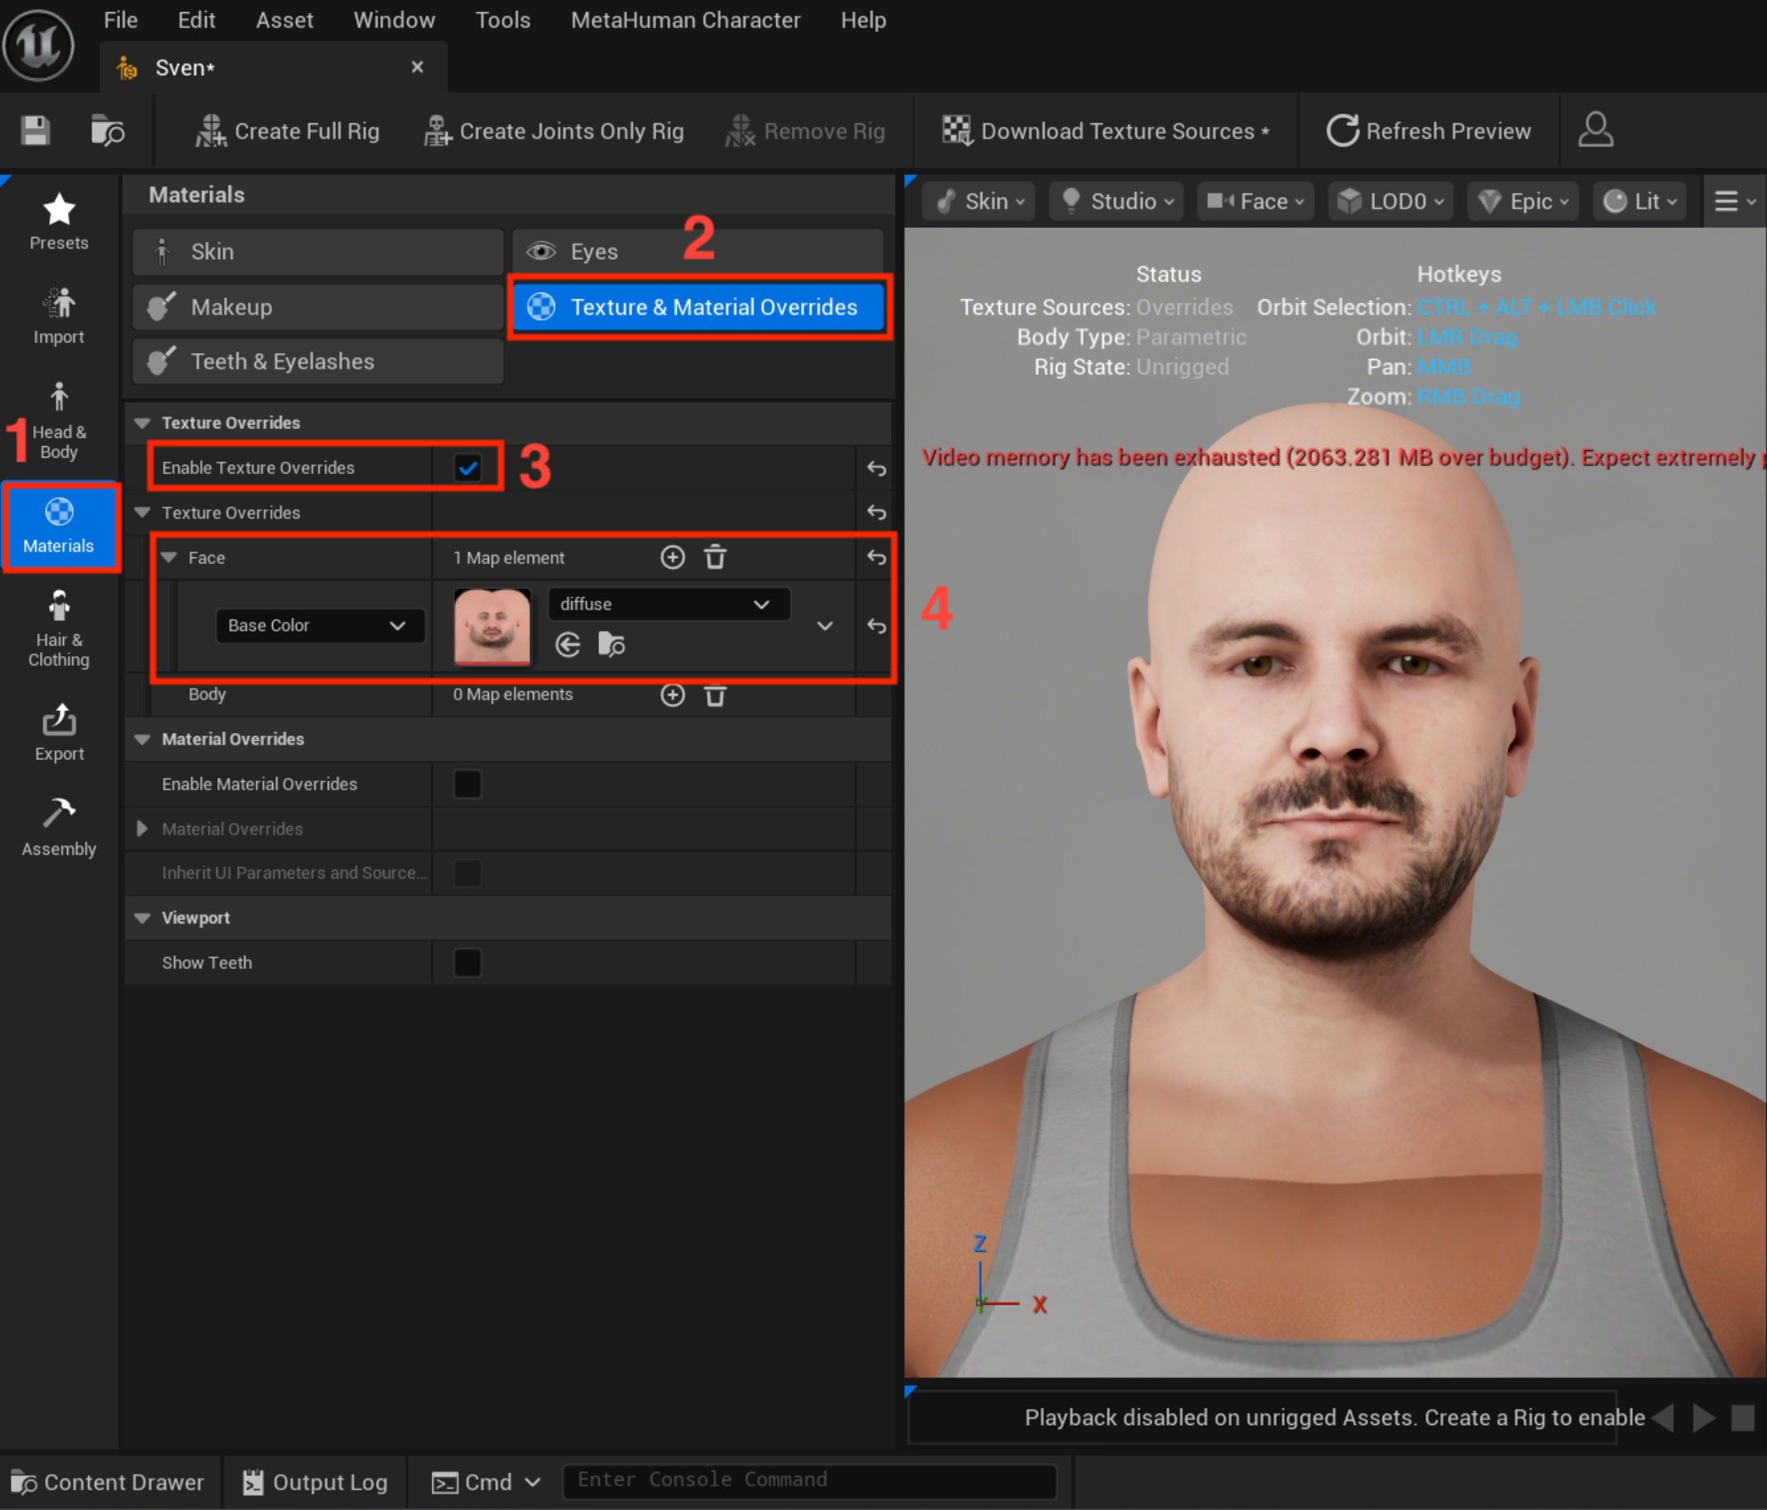1767x1510 pixels.
Task: Delete all Face map elements with trash icon
Action: (714, 557)
